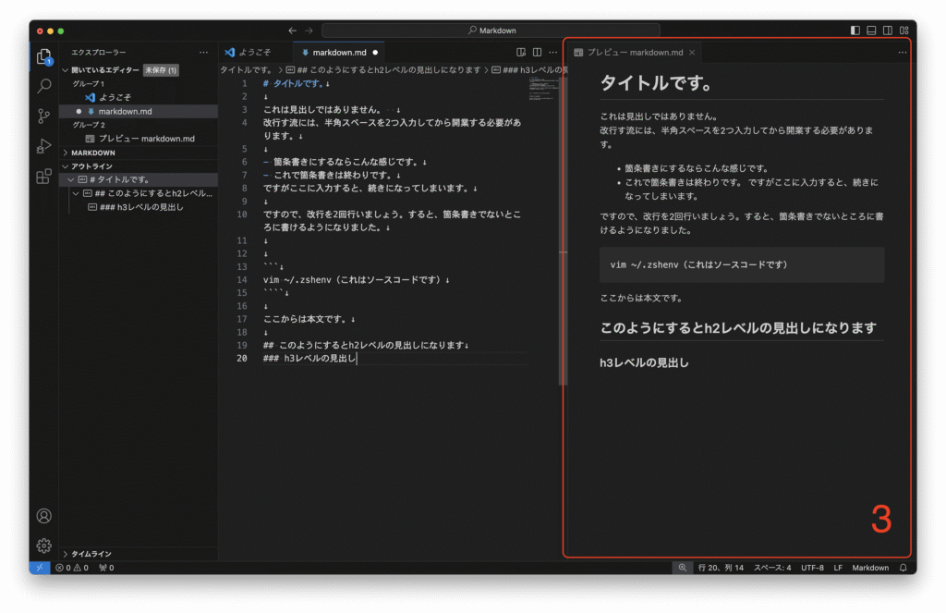Click the 未保存 (1) badge
The height and width of the screenshot is (613, 946).
pos(161,70)
